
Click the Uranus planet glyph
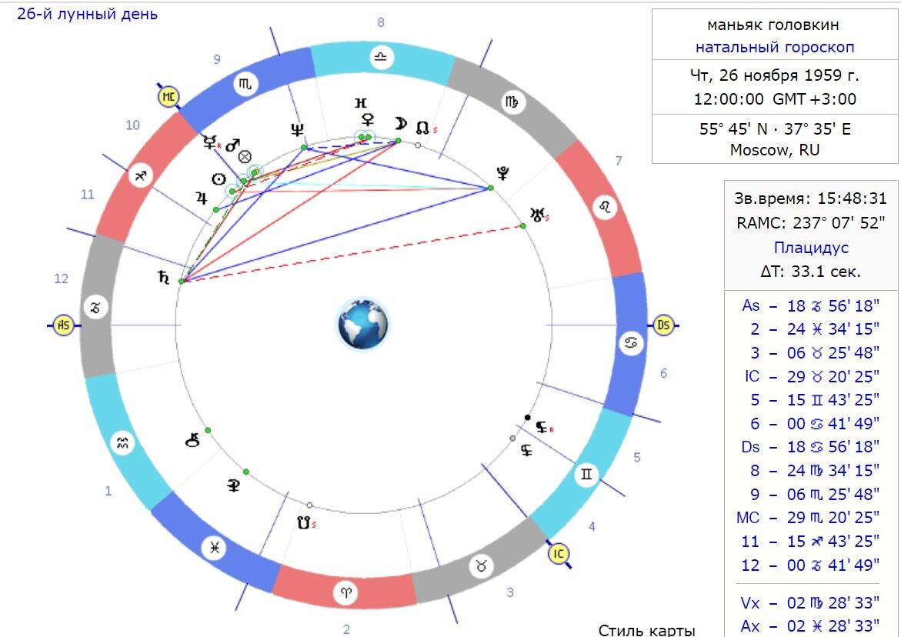[537, 215]
